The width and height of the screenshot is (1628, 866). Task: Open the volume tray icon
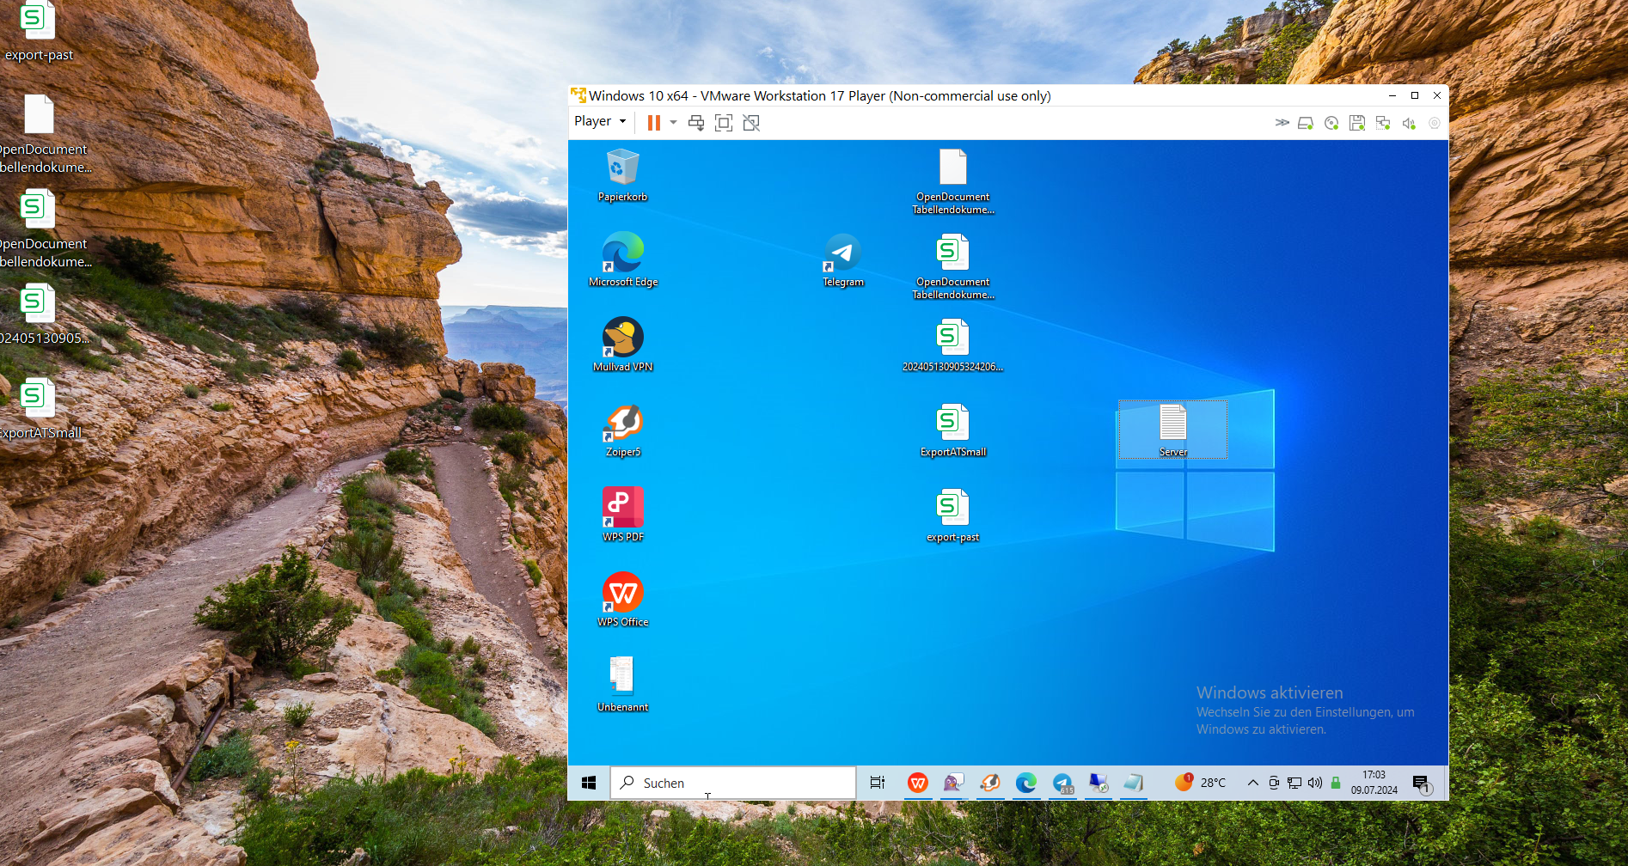tap(1315, 783)
